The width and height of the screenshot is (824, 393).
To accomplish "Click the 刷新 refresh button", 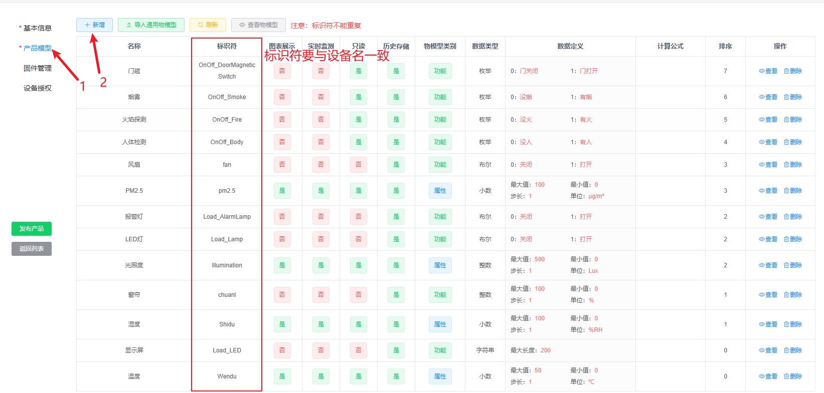I will coord(208,25).
